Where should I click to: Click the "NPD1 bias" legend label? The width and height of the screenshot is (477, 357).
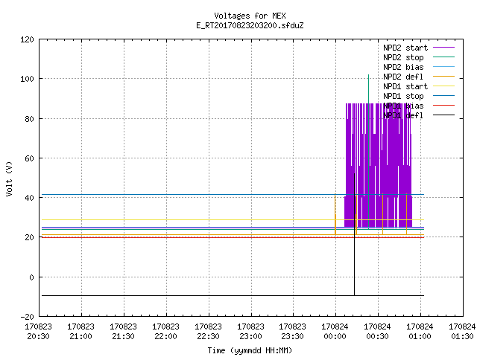[403, 106]
